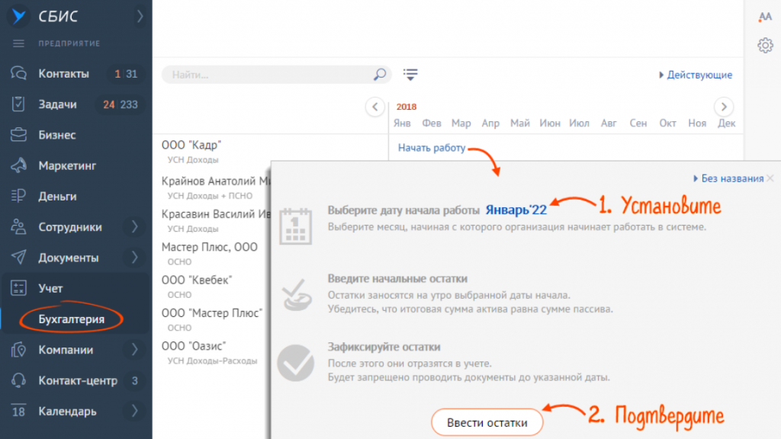Click the Задачи clipboard icon
The image size is (781, 439).
pos(18,104)
